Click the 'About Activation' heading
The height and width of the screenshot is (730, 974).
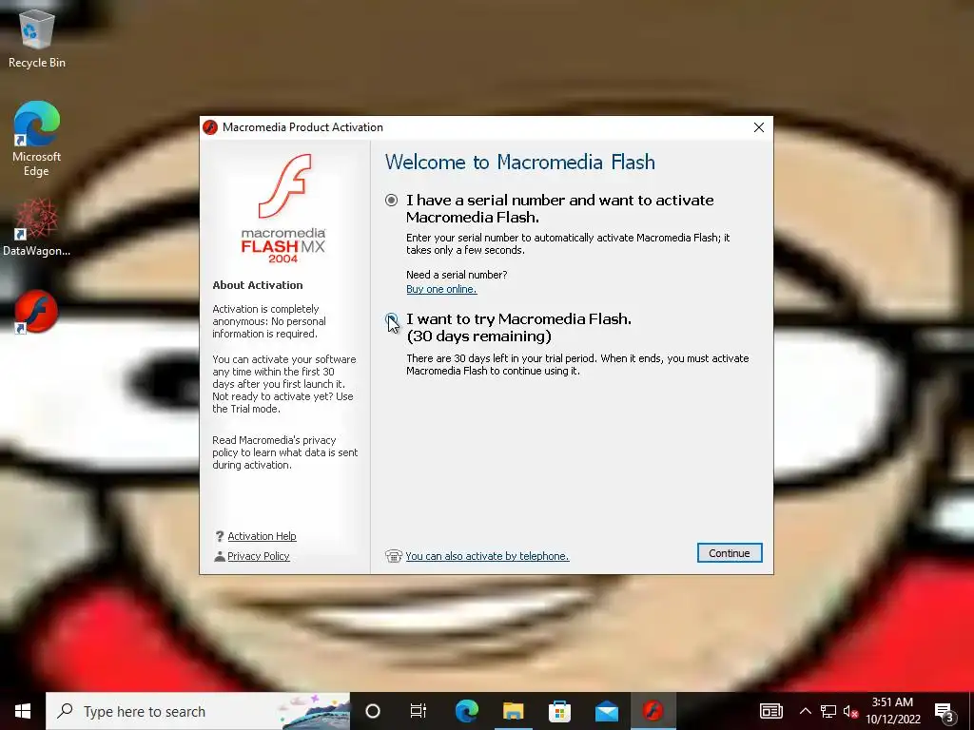[258, 285]
